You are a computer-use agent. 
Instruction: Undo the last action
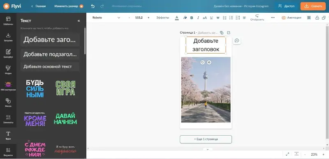point(93,6)
